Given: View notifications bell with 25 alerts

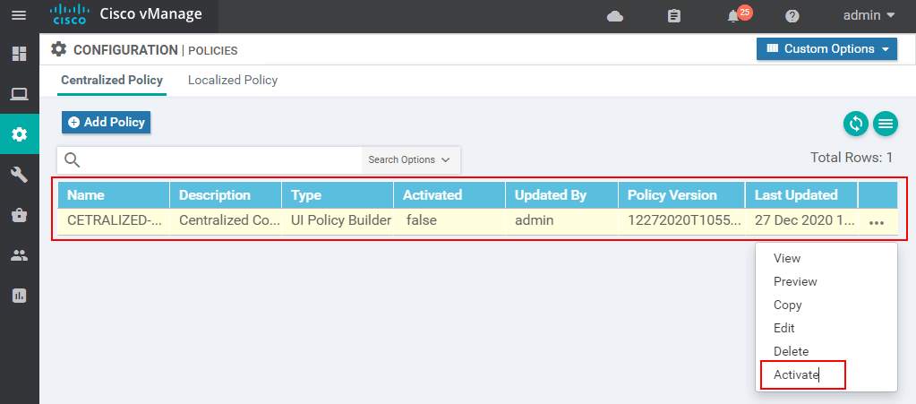Looking at the screenshot, I should (734, 16).
